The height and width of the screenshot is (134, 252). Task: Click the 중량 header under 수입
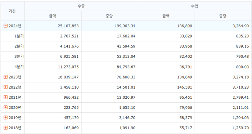[223, 16]
